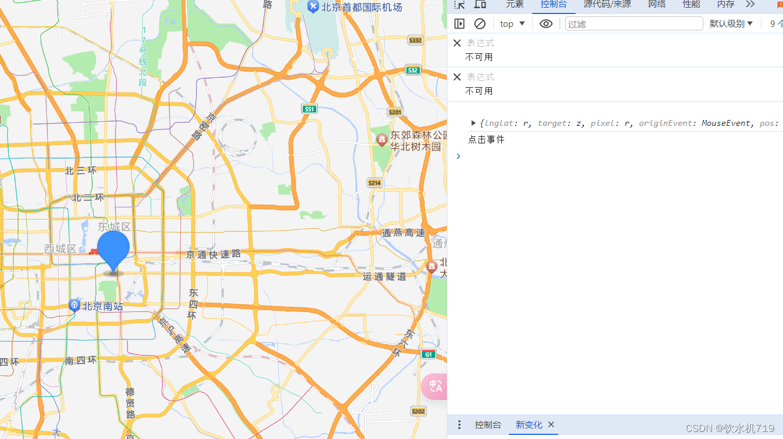Click the console prompt input line
783x439 pixels.
621,156
